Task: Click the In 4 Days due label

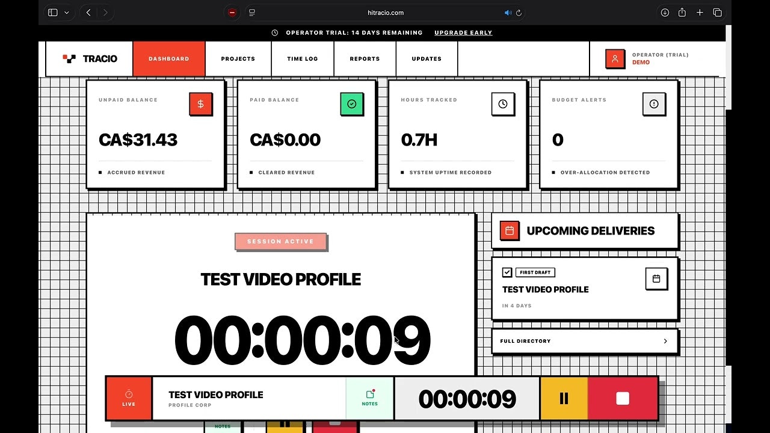Action: [x=517, y=306]
